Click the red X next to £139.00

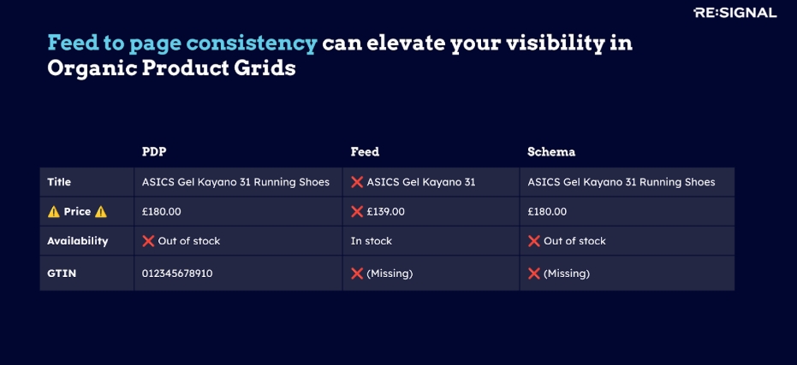[357, 211]
